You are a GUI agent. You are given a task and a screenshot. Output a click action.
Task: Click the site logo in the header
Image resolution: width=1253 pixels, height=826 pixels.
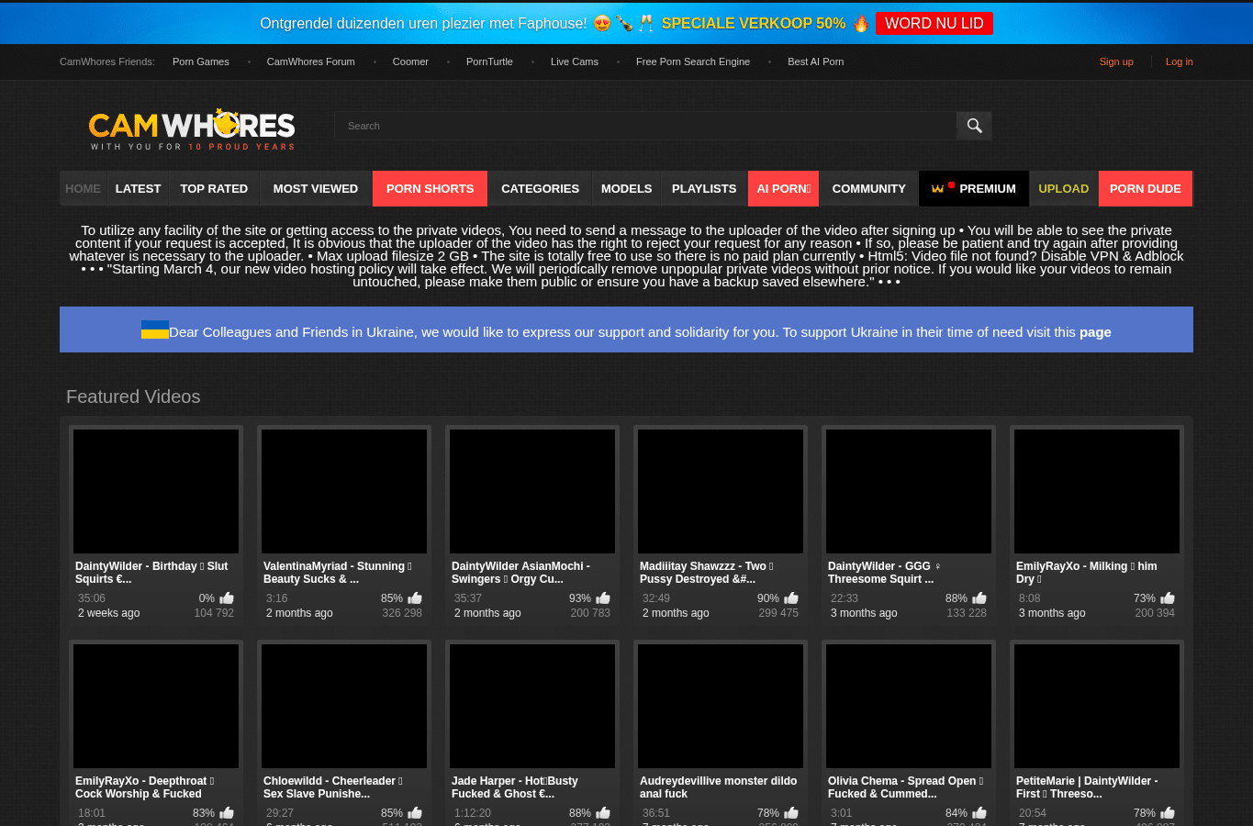[192, 129]
